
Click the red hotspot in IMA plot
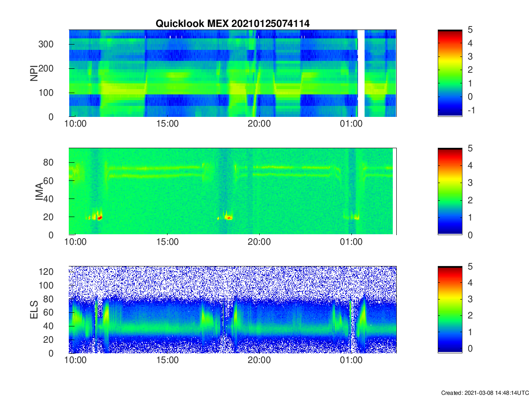point(100,217)
